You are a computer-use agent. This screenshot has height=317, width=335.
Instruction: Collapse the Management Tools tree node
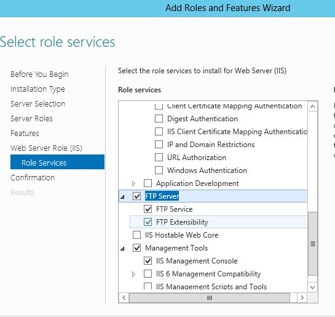tap(122, 249)
